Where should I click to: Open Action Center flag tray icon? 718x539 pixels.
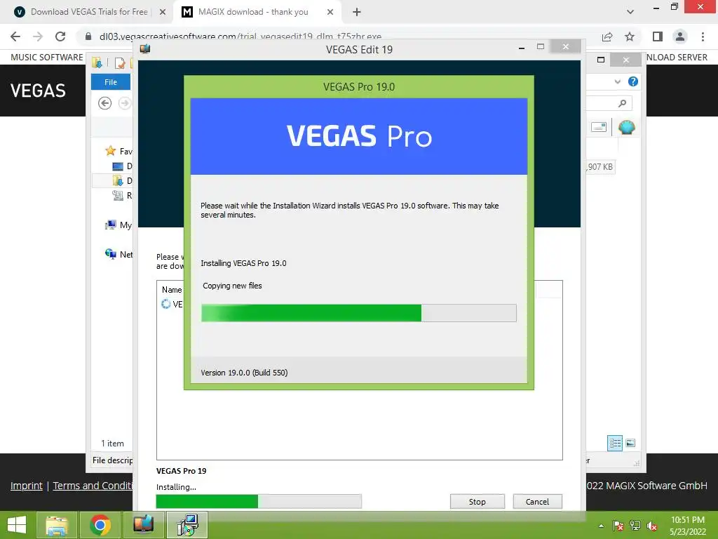click(618, 525)
